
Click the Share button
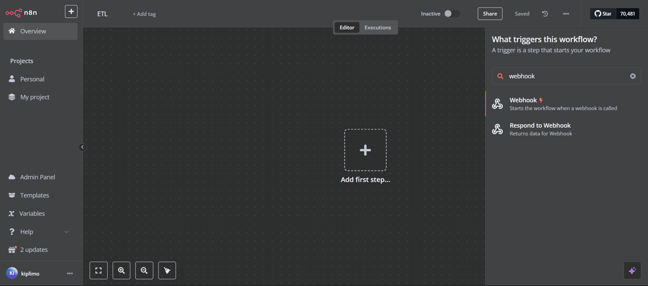point(490,14)
